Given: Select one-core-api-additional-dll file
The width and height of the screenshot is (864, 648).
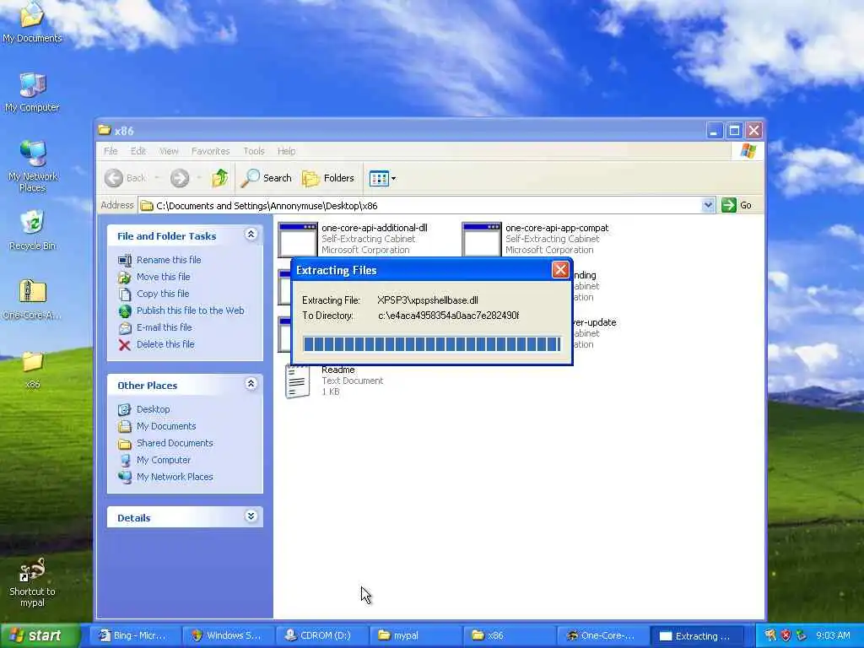Looking at the screenshot, I should coord(354,239).
